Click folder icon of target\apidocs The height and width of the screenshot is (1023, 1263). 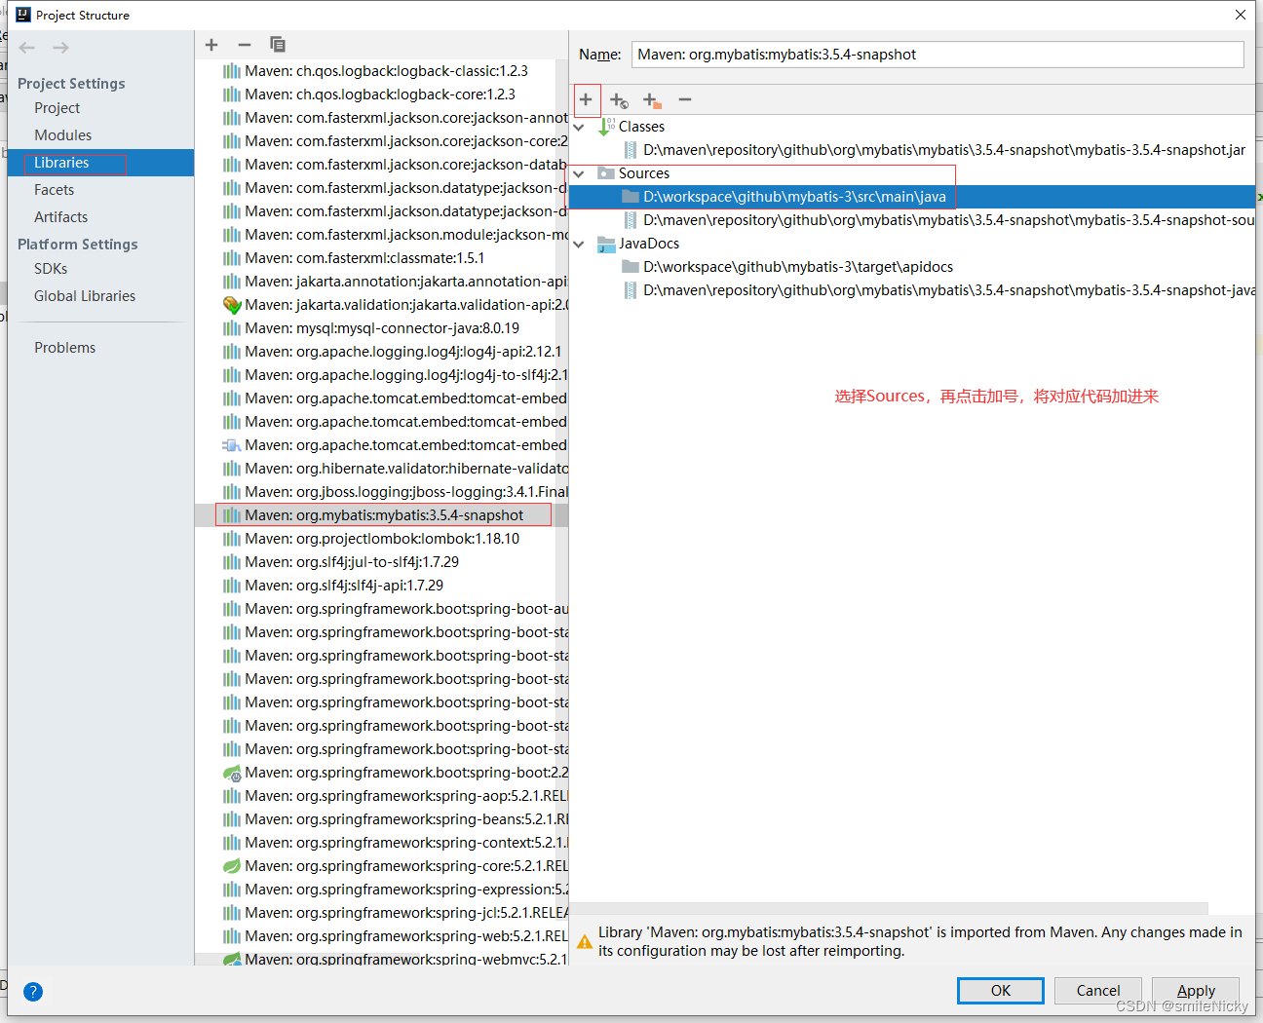[631, 267]
